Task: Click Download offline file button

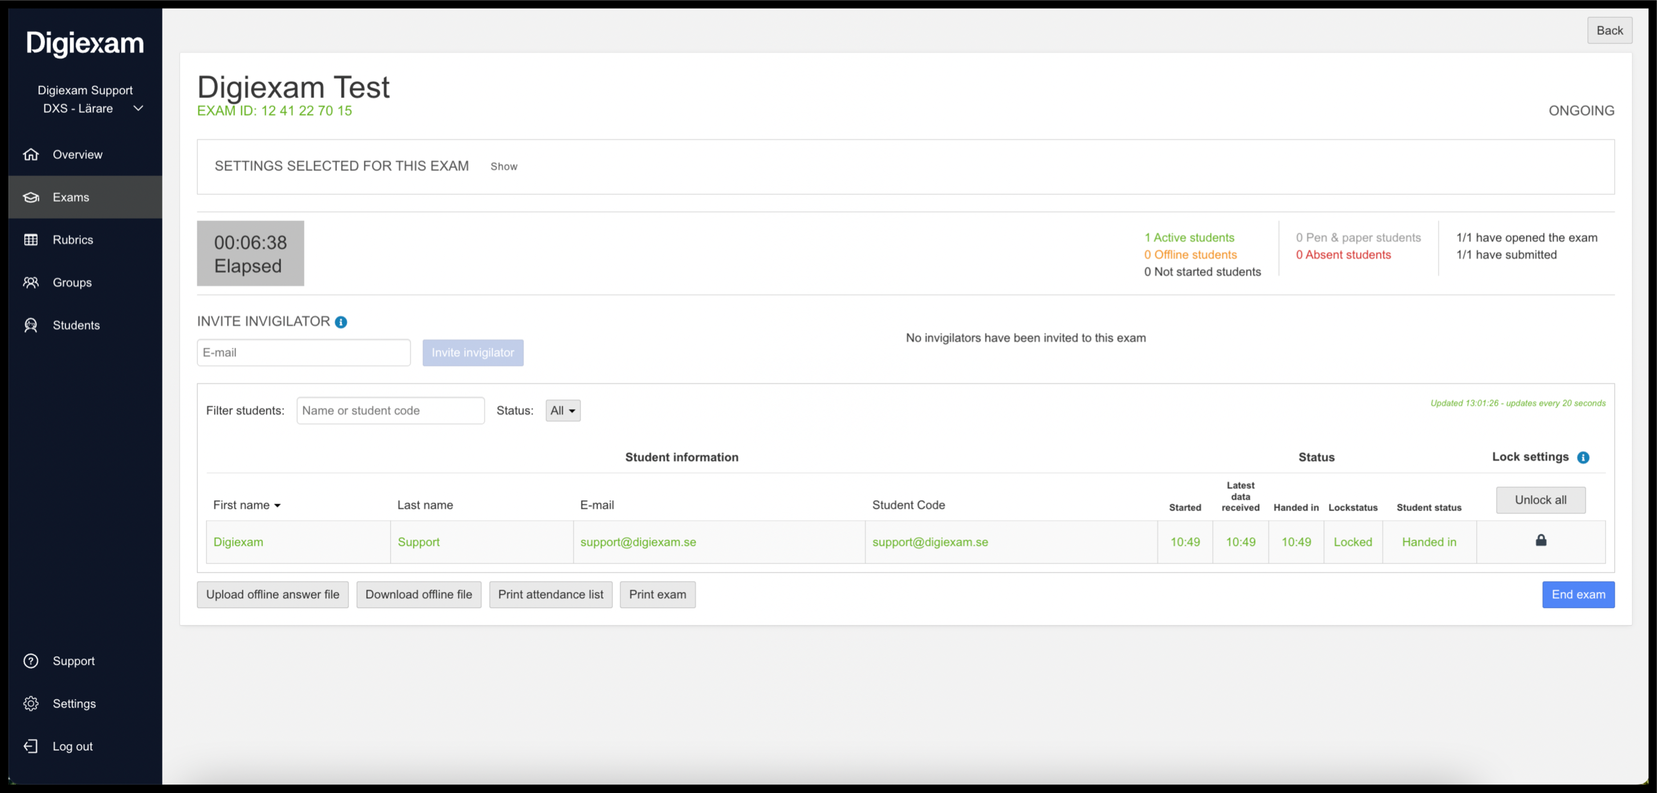Action: (419, 594)
